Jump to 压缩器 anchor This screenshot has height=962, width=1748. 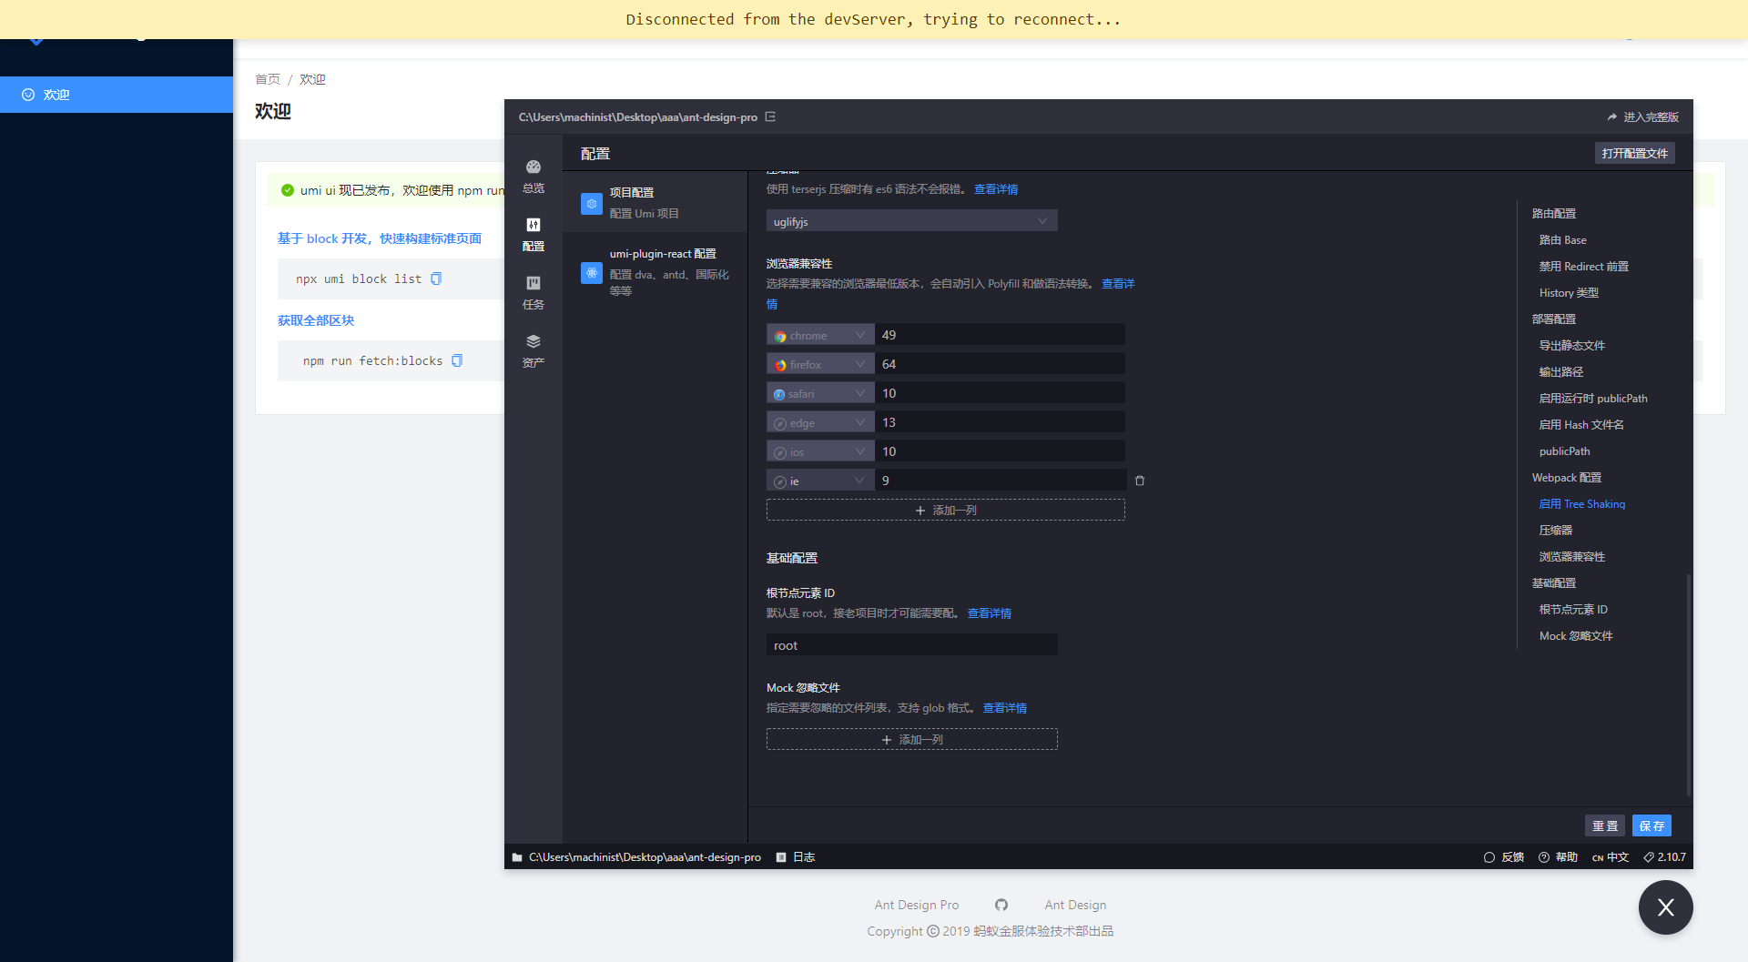tap(1556, 530)
